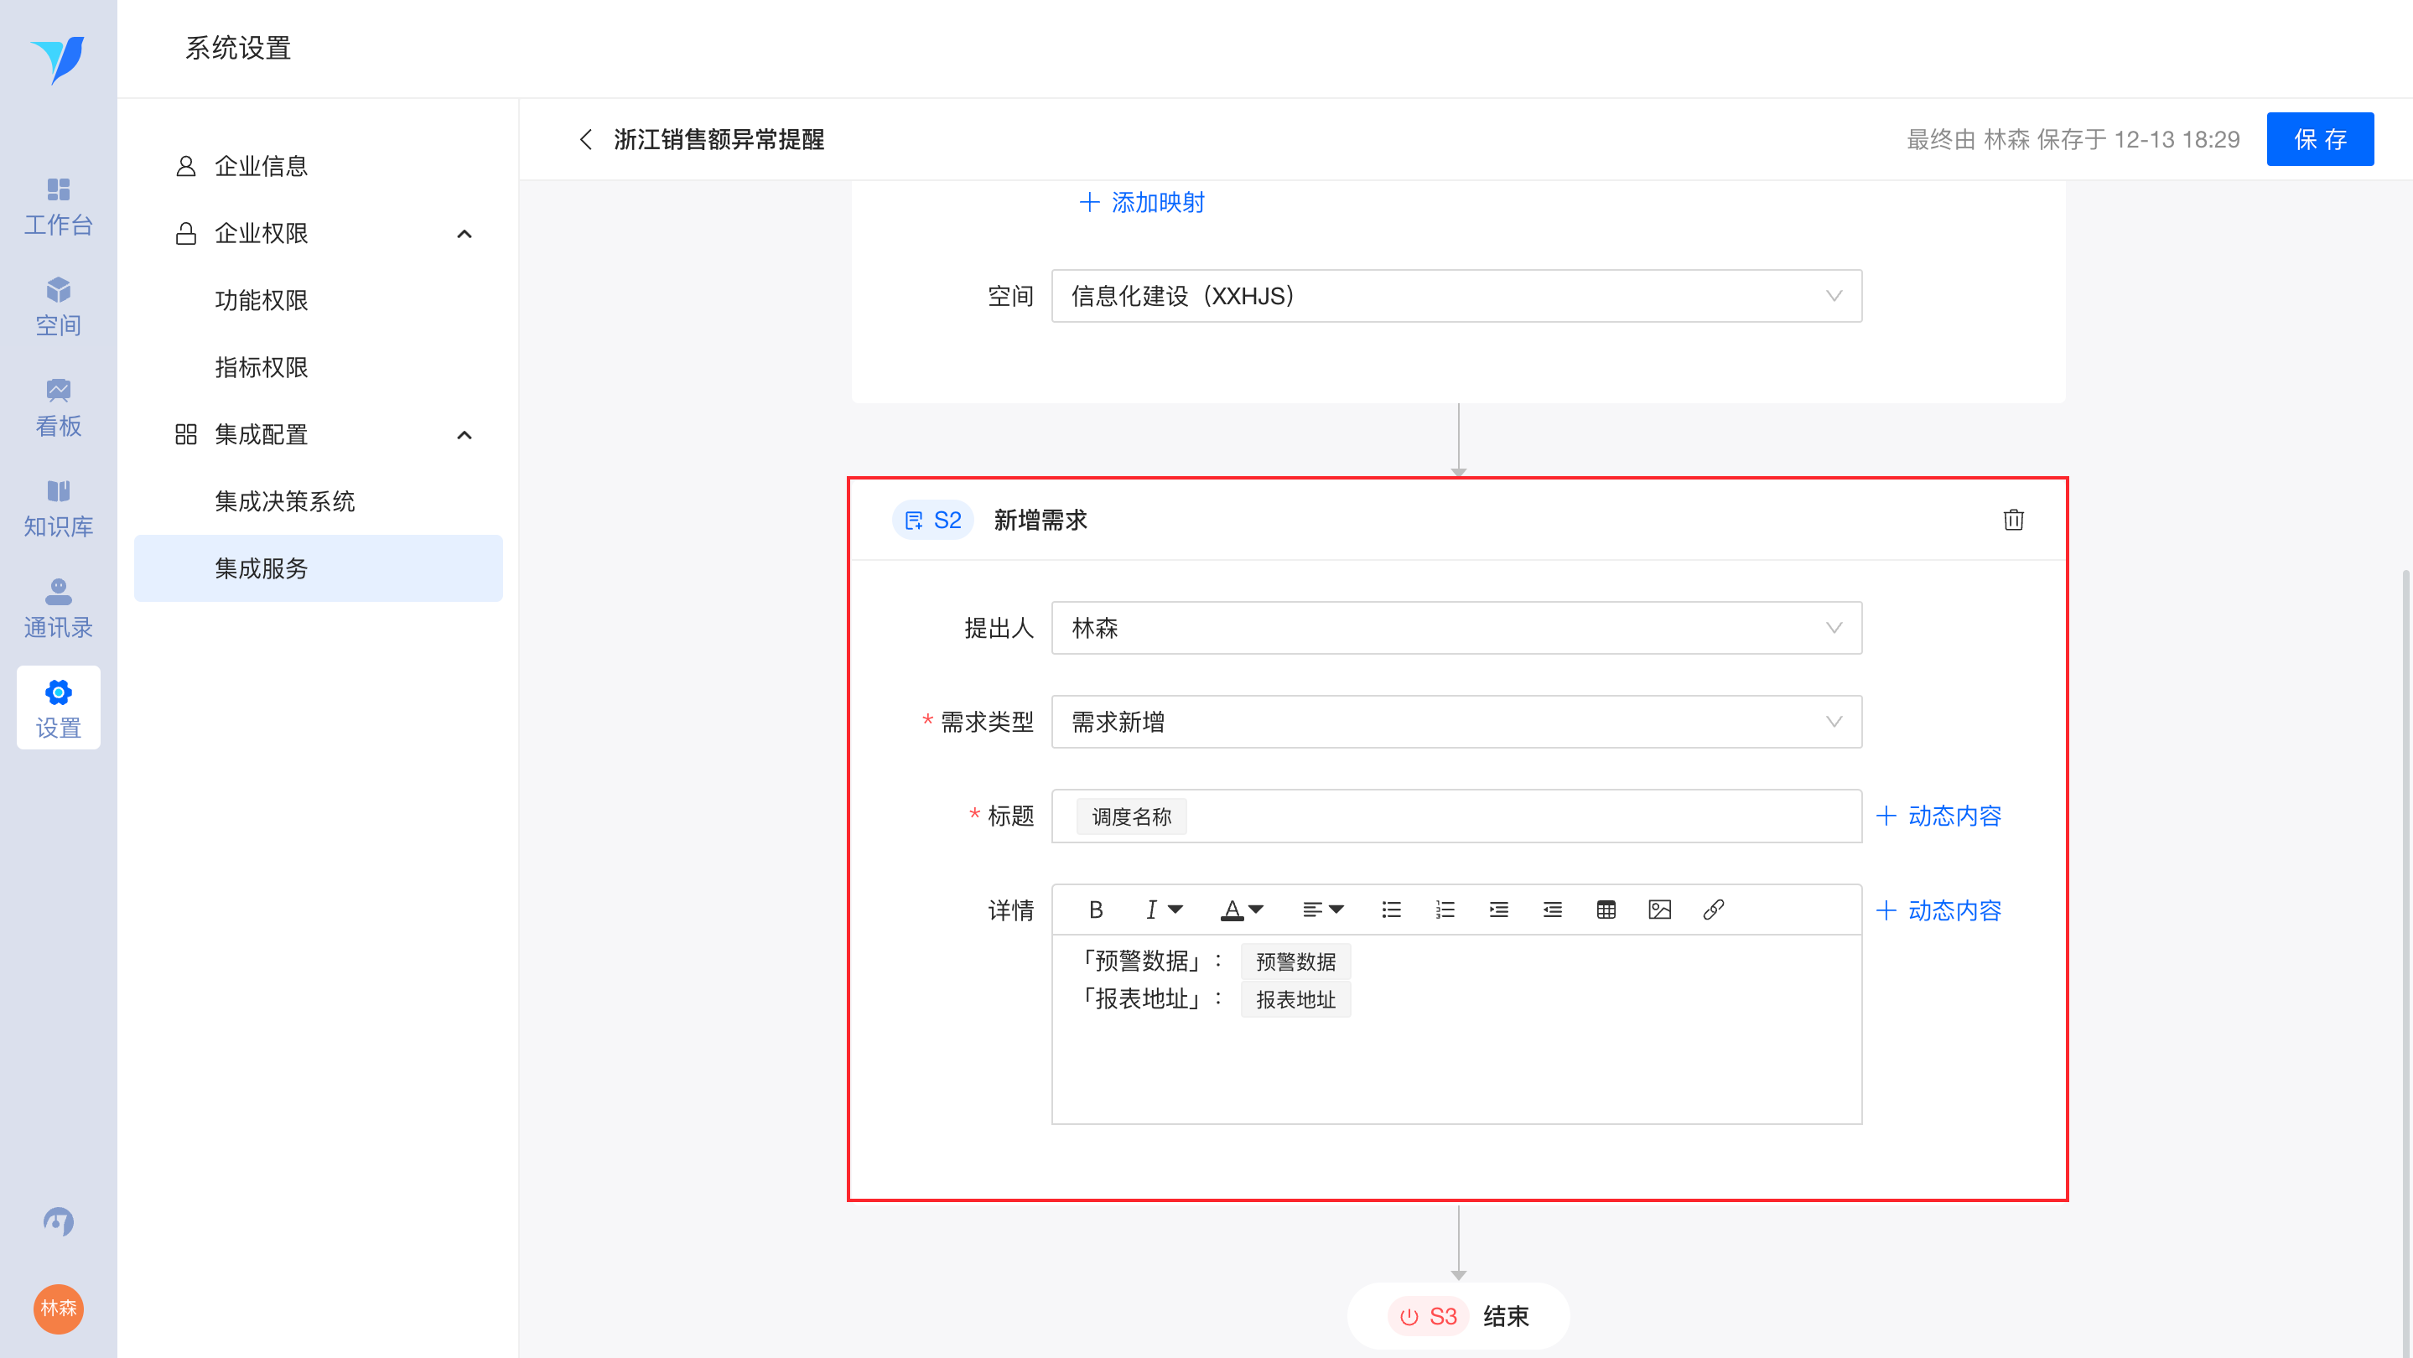Open the 集成决策系统 menu item
The height and width of the screenshot is (1358, 2413).
click(x=285, y=501)
